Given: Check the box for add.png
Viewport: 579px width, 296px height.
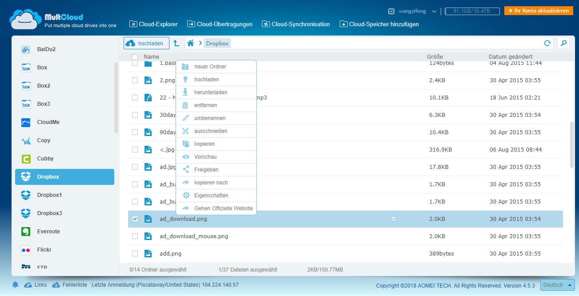Looking at the screenshot, I should [x=135, y=254].
